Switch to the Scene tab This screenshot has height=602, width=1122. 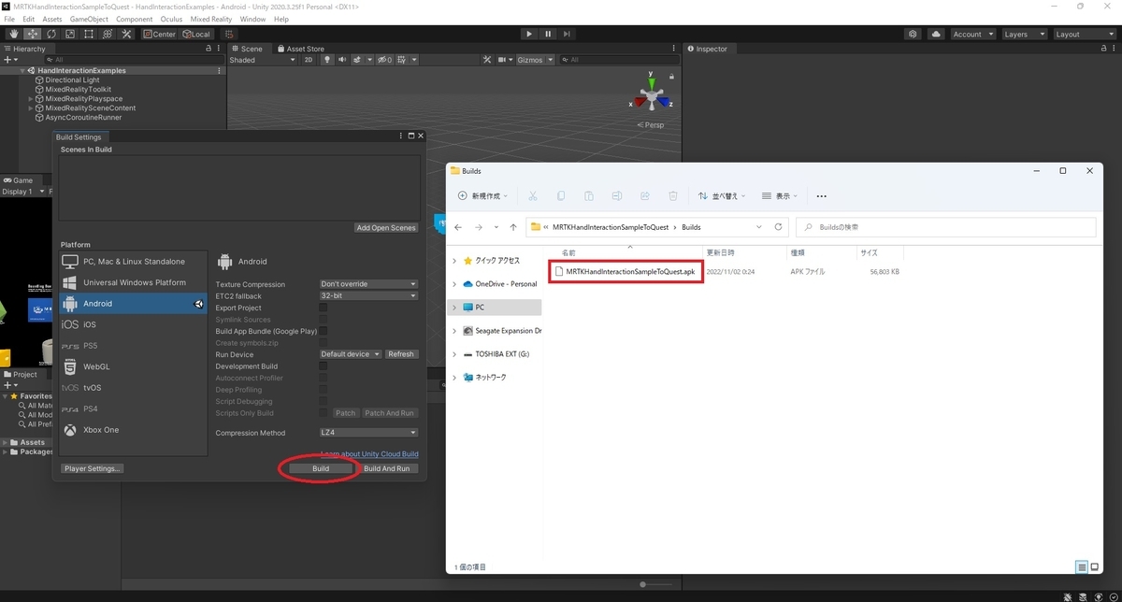coord(248,49)
